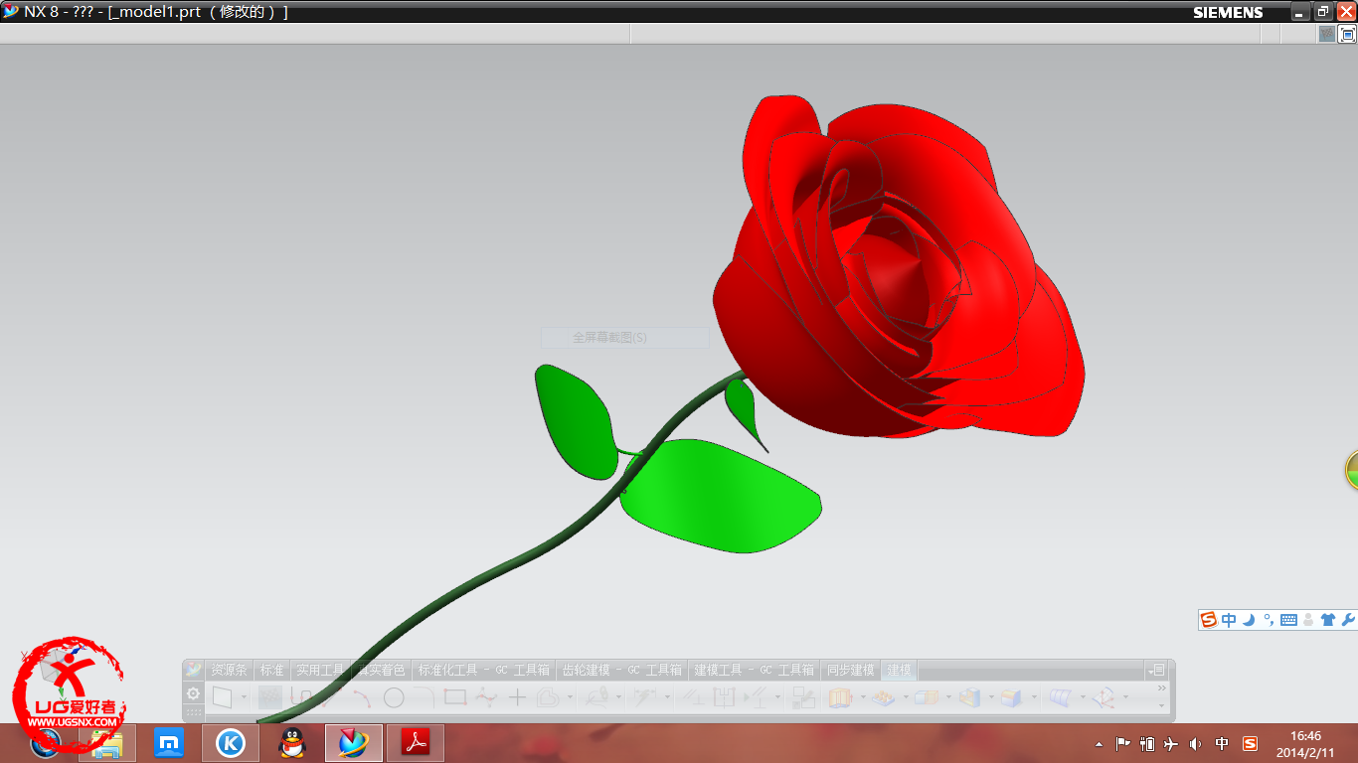
Task: Click the finish sketch checkered flag icon
Action: click(270, 697)
